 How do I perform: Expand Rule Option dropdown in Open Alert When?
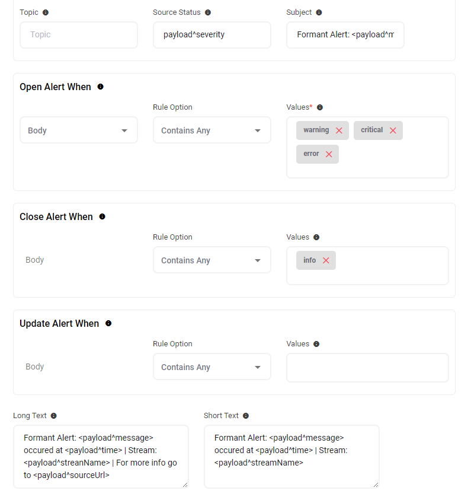[212, 130]
